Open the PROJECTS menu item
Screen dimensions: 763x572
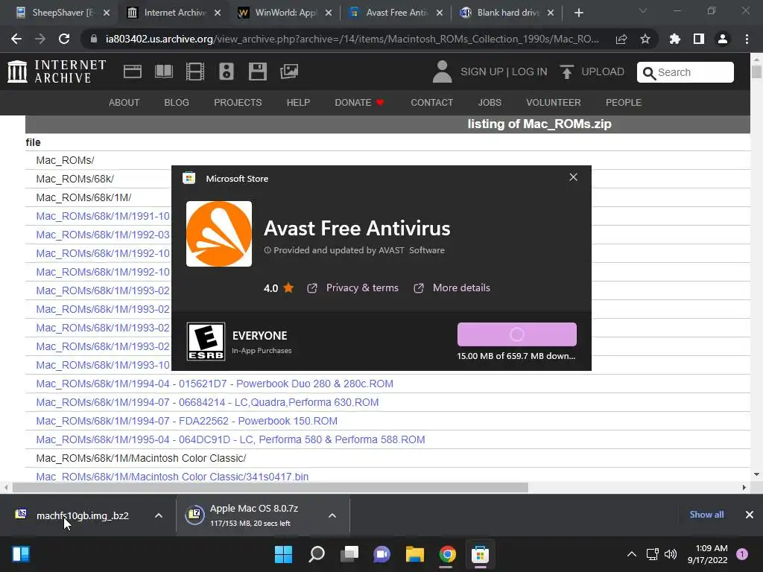pos(238,103)
